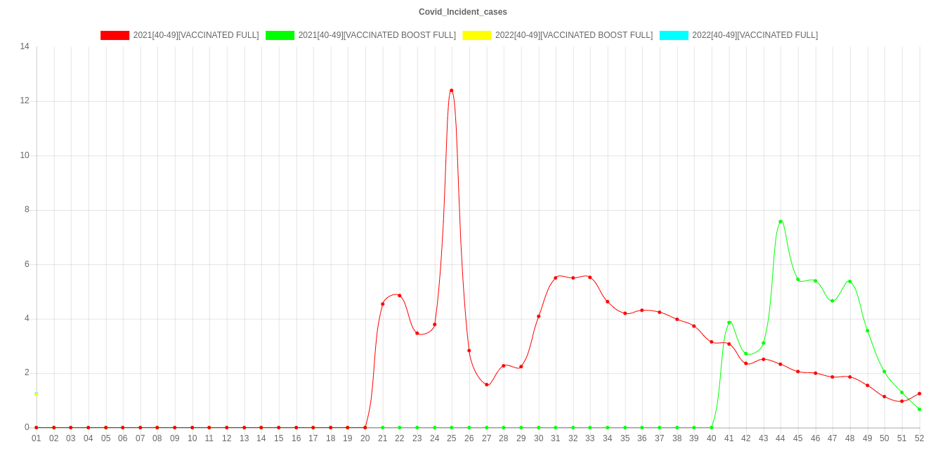Toggle 2022[40-49]|[VACCINATED BOOST FULL] legend text
Screen dimensions: 926x463
pos(573,35)
